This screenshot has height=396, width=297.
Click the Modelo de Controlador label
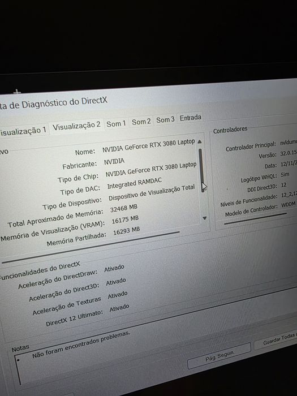coord(251,210)
